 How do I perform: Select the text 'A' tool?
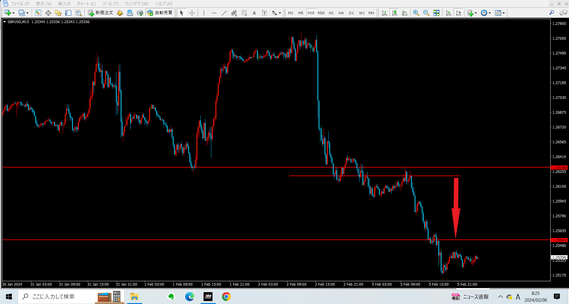tap(254, 13)
